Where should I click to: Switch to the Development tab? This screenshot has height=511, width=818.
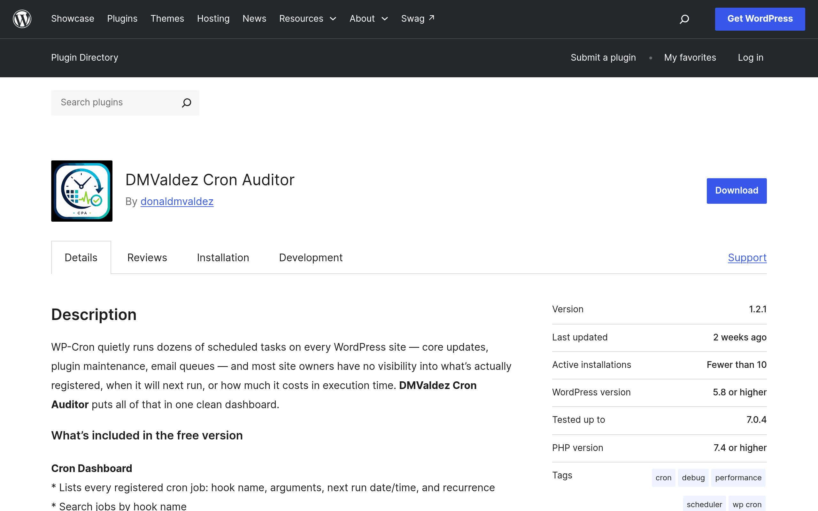click(x=311, y=257)
